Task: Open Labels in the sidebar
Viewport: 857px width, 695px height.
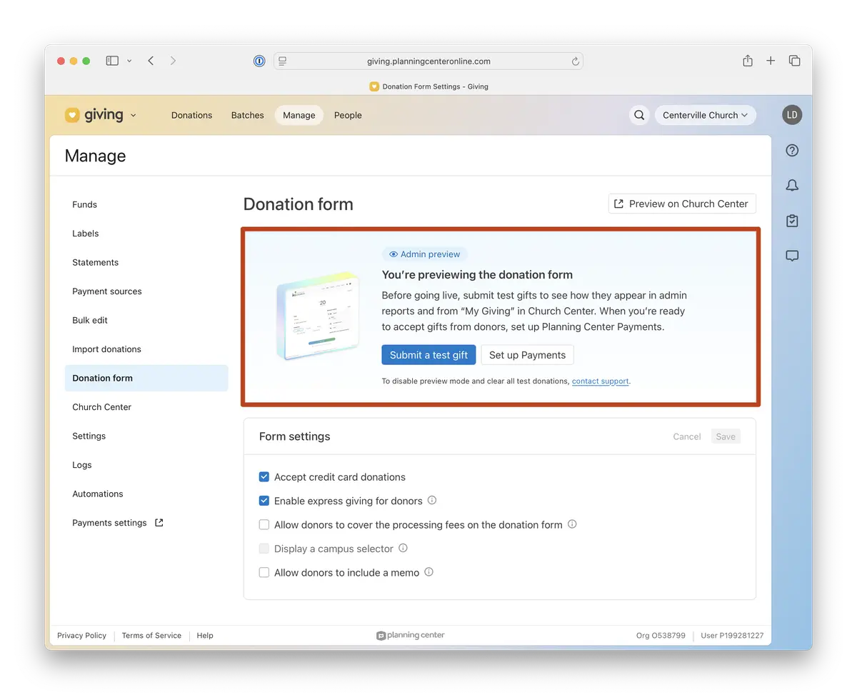Action: click(x=146, y=234)
